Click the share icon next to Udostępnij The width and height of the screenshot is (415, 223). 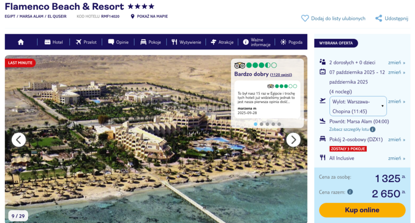pyautogui.click(x=379, y=18)
